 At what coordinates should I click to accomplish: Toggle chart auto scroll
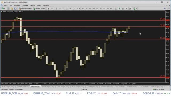coord(126,9)
